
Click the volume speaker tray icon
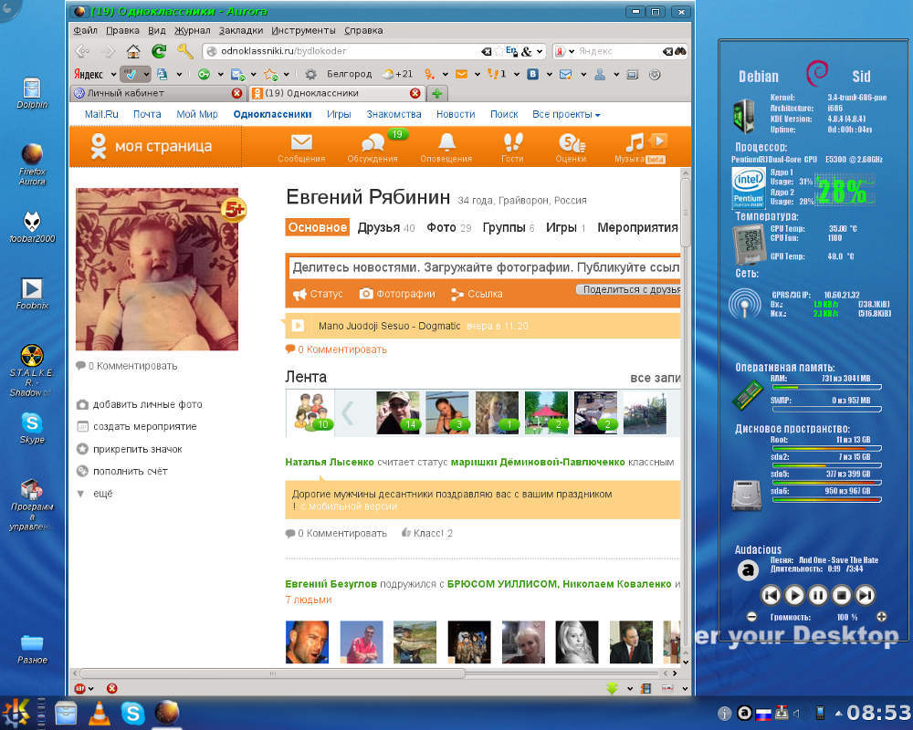(796, 713)
